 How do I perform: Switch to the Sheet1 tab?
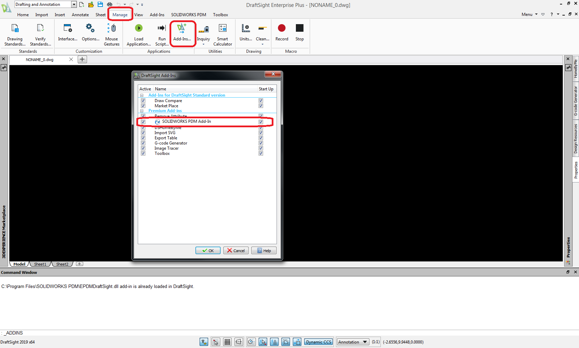pyautogui.click(x=40, y=264)
